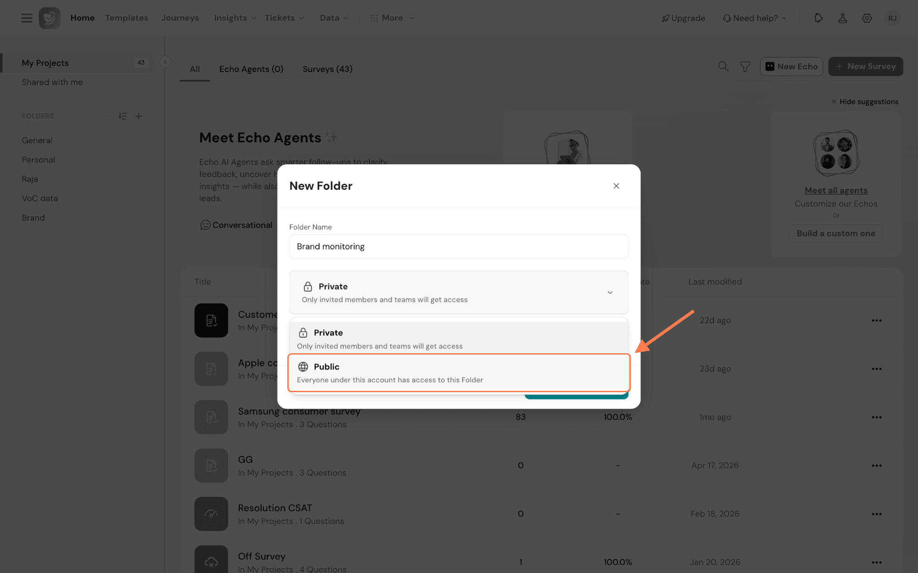Add a folder with the plus icon
This screenshot has height=573, width=918.
click(139, 116)
